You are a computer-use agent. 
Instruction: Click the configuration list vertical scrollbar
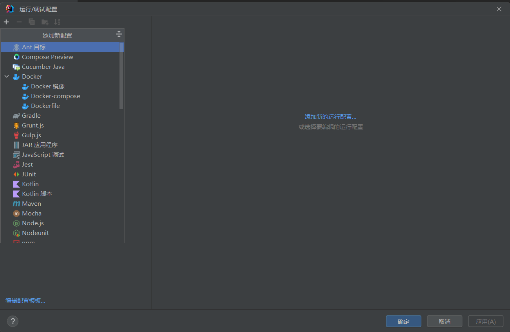121,75
